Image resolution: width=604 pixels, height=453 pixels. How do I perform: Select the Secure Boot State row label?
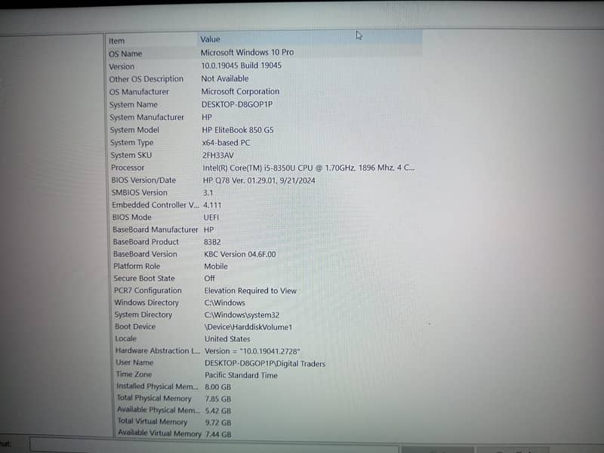point(144,278)
